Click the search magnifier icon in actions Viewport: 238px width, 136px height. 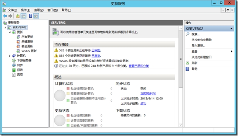tap(188, 34)
